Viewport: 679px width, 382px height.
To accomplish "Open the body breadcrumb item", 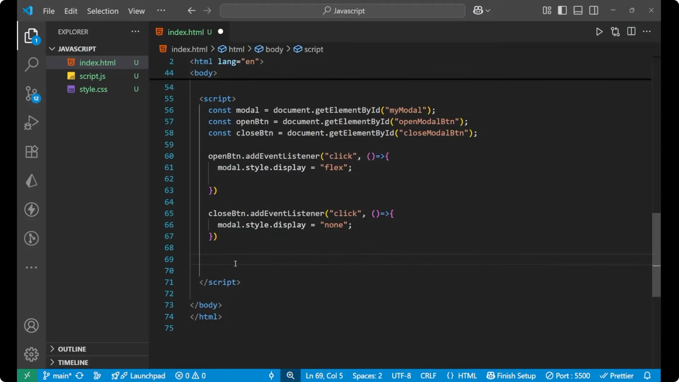I will (x=274, y=49).
